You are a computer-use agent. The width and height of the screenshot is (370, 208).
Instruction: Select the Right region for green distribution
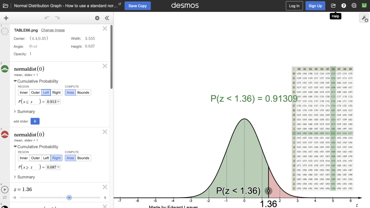(x=56, y=92)
